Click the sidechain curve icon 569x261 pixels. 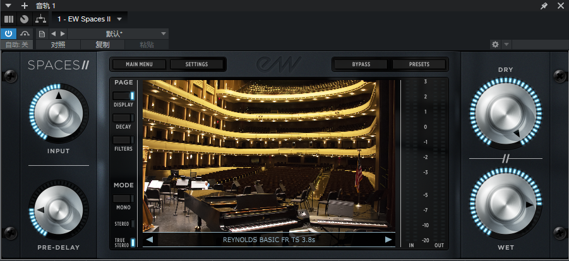[25, 33]
